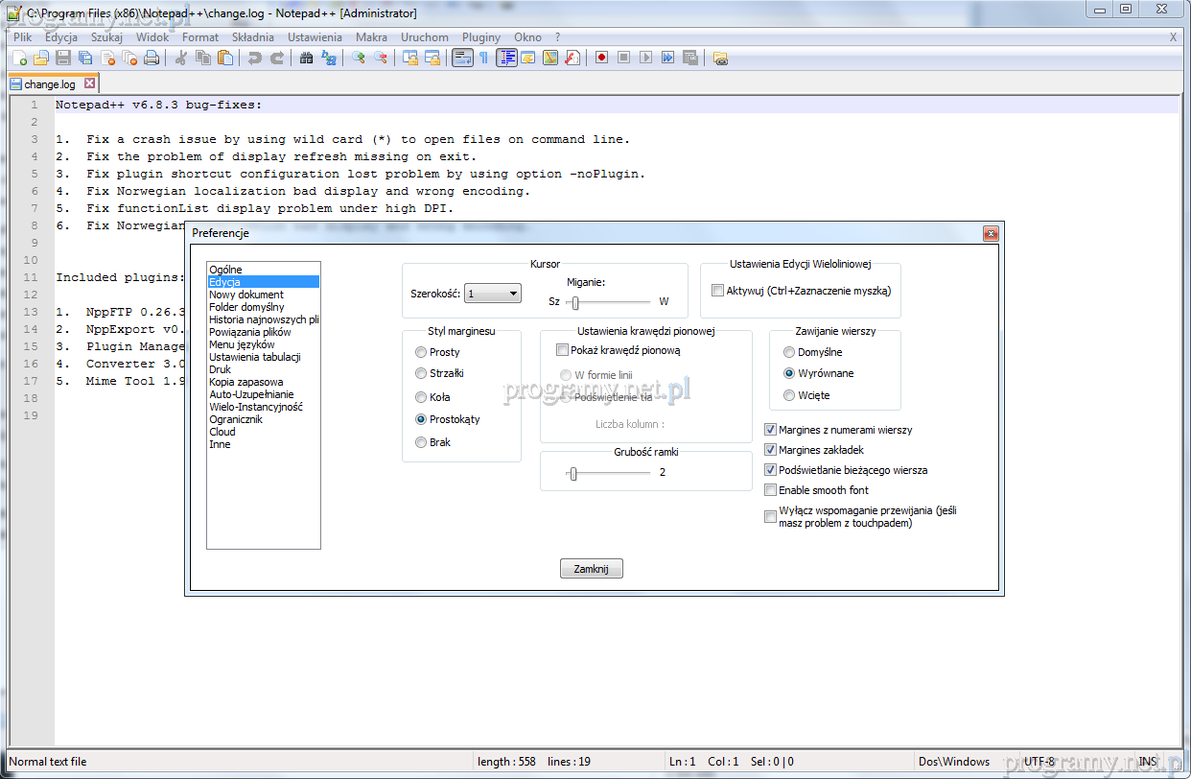Toggle the Word wrap toolbar icon
The width and height of the screenshot is (1191, 779).
(462, 59)
